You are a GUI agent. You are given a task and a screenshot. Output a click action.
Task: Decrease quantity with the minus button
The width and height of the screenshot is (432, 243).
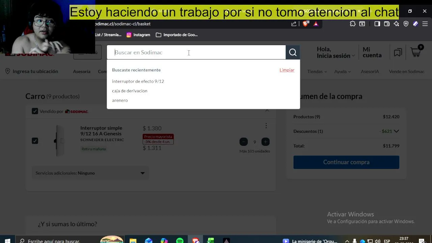[244, 142]
